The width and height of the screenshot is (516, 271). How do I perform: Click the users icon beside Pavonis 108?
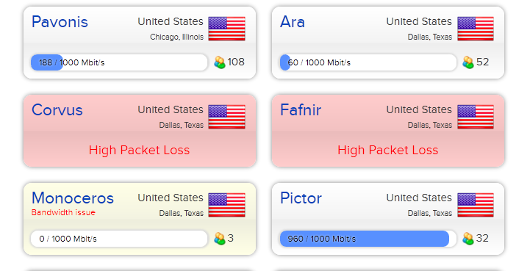coord(220,62)
